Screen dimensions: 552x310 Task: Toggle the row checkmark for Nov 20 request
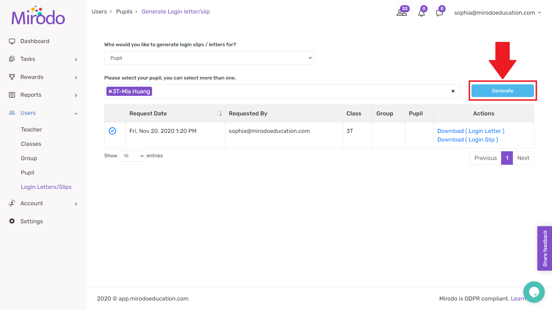[x=112, y=131]
